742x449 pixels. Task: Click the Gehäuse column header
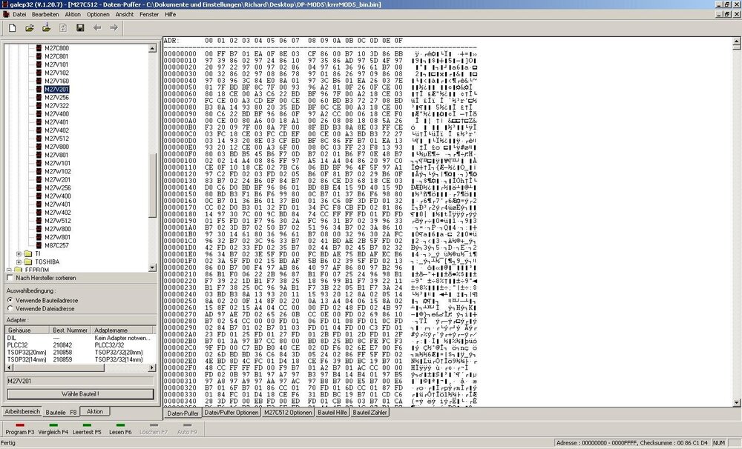point(27,330)
